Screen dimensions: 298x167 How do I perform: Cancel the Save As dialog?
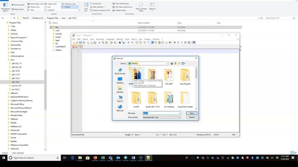click(191, 117)
